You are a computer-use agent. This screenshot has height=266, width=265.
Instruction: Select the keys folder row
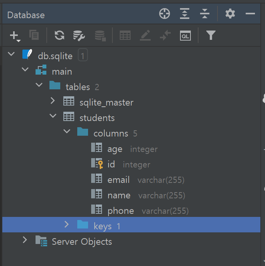tap(131, 225)
